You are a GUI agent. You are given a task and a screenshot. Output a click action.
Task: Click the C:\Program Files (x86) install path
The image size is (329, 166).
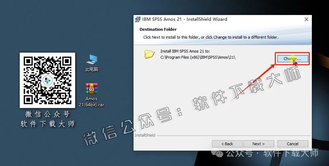198,57
